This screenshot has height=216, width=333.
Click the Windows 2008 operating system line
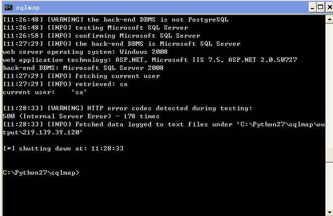pyautogui.click(x=85, y=52)
